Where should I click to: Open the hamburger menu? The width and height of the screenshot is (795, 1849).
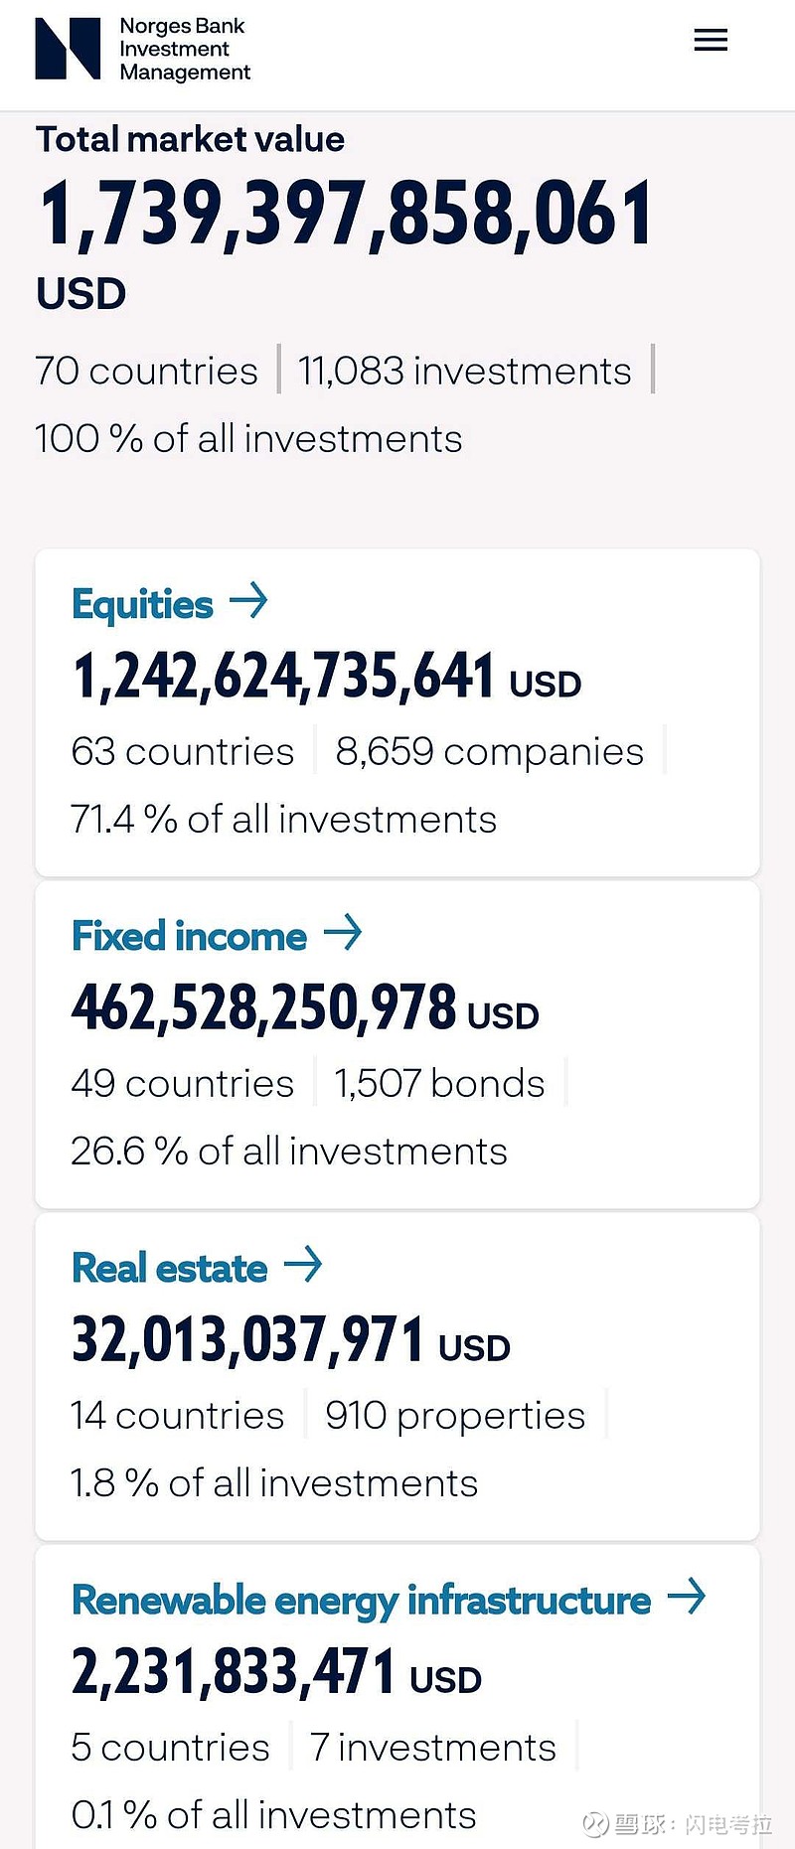711,41
